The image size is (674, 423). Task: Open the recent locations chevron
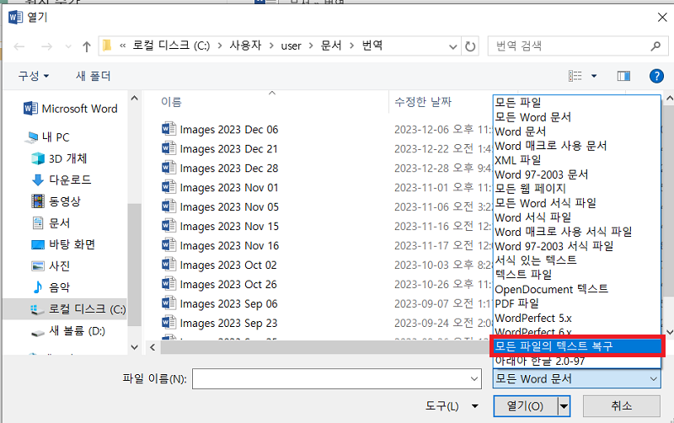click(x=68, y=46)
